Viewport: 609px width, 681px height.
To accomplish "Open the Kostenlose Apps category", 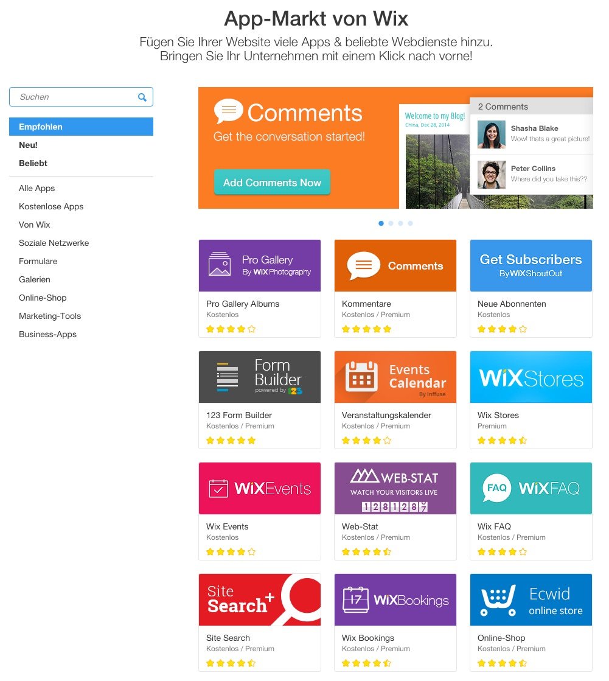I will tap(50, 207).
